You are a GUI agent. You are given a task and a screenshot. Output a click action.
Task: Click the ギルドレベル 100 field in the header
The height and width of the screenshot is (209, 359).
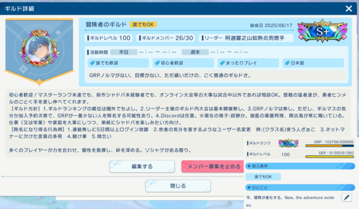108,38
